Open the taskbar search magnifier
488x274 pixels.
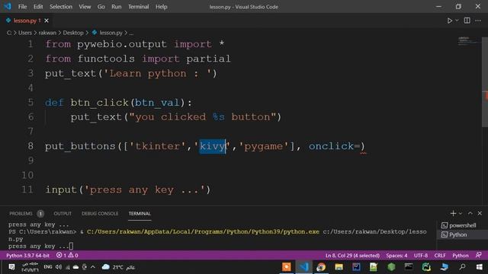tap(463, 267)
